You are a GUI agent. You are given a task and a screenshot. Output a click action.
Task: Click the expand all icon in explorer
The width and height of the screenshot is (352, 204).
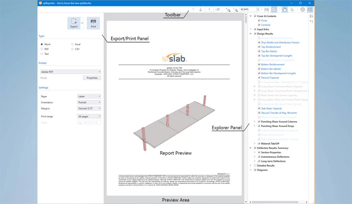point(311,16)
